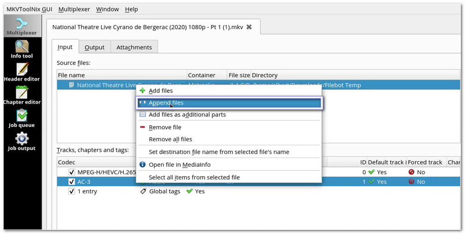
Task: Click the Open in MediaInfo info icon
Action: (x=143, y=164)
